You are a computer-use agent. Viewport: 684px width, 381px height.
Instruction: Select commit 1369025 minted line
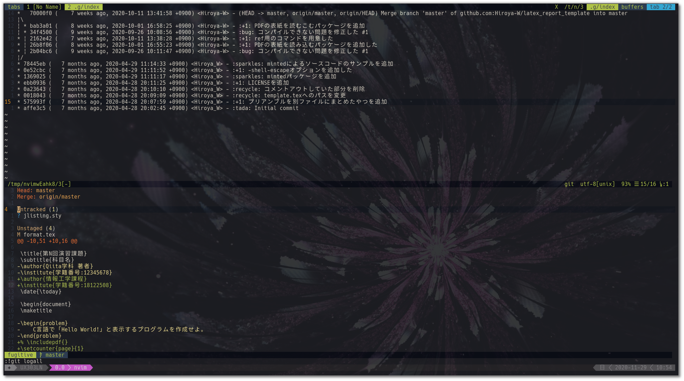tap(177, 77)
